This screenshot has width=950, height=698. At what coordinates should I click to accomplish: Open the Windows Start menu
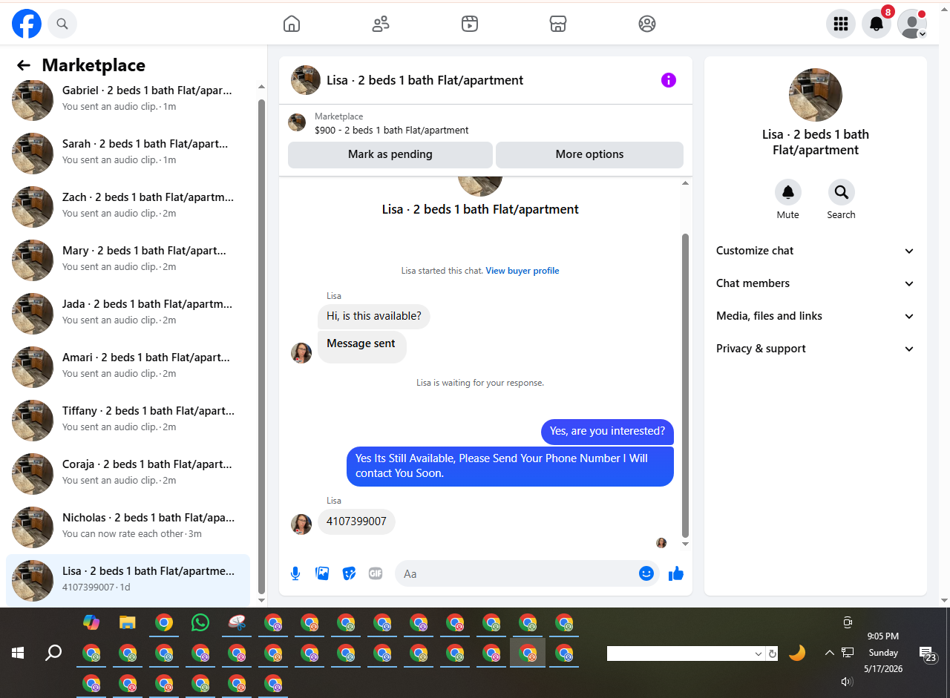[x=18, y=653]
